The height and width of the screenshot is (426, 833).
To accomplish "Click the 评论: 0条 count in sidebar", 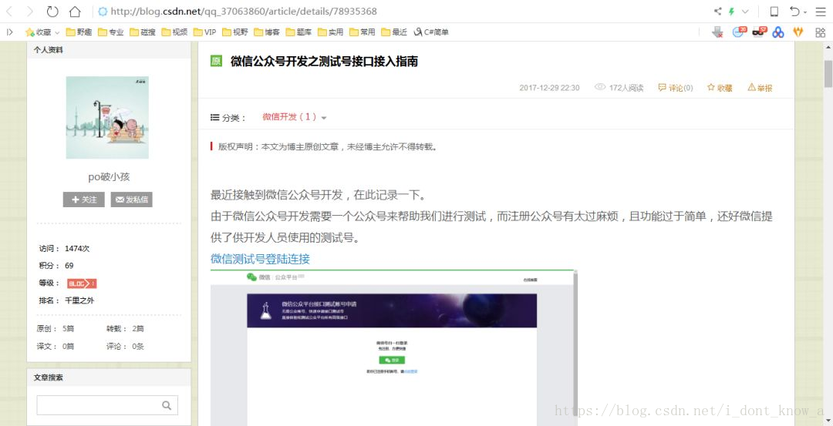I will [x=126, y=347].
